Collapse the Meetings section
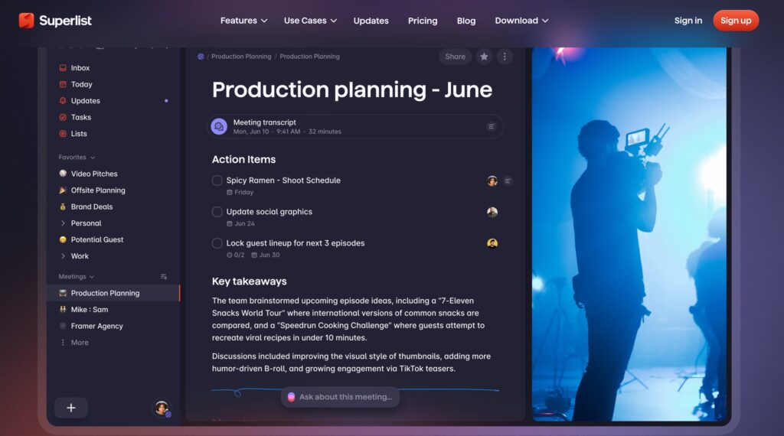 [x=92, y=277]
